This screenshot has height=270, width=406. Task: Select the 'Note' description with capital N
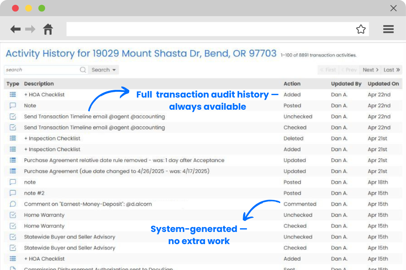[30, 106]
